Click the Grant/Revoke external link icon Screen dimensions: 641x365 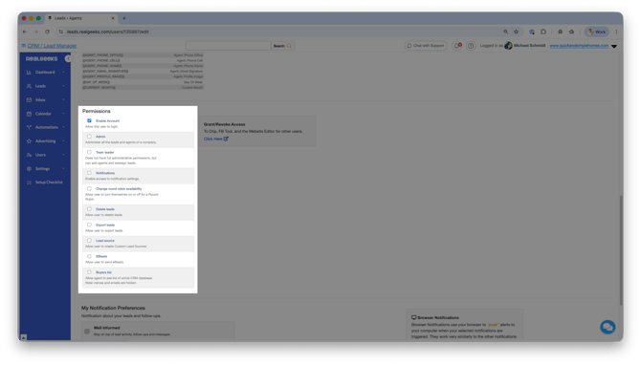[x=226, y=139]
